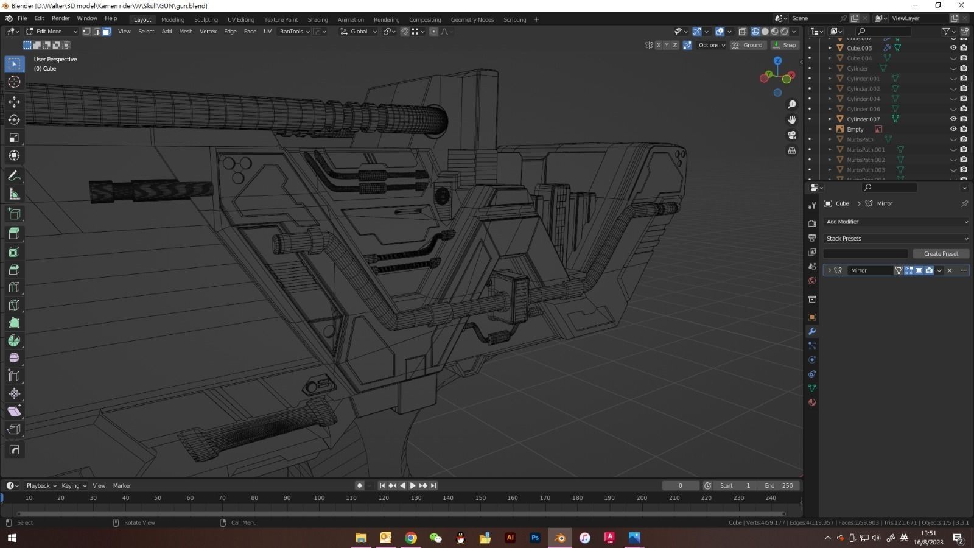The image size is (974, 548).
Task: Click the pan hand icon in viewport
Action: click(x=792, y=120)
